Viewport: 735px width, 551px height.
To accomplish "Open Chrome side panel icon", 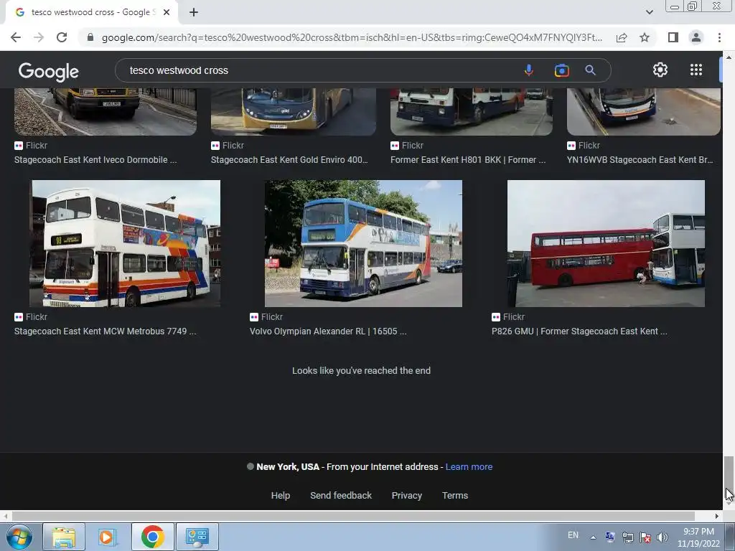I will 673,37.
